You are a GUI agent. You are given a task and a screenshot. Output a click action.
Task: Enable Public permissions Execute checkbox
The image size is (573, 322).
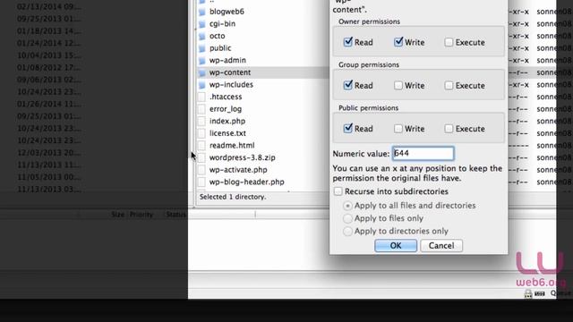point(449,129)
